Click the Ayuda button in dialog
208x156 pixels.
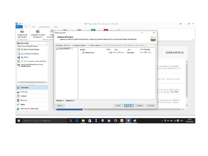point(60,106)
